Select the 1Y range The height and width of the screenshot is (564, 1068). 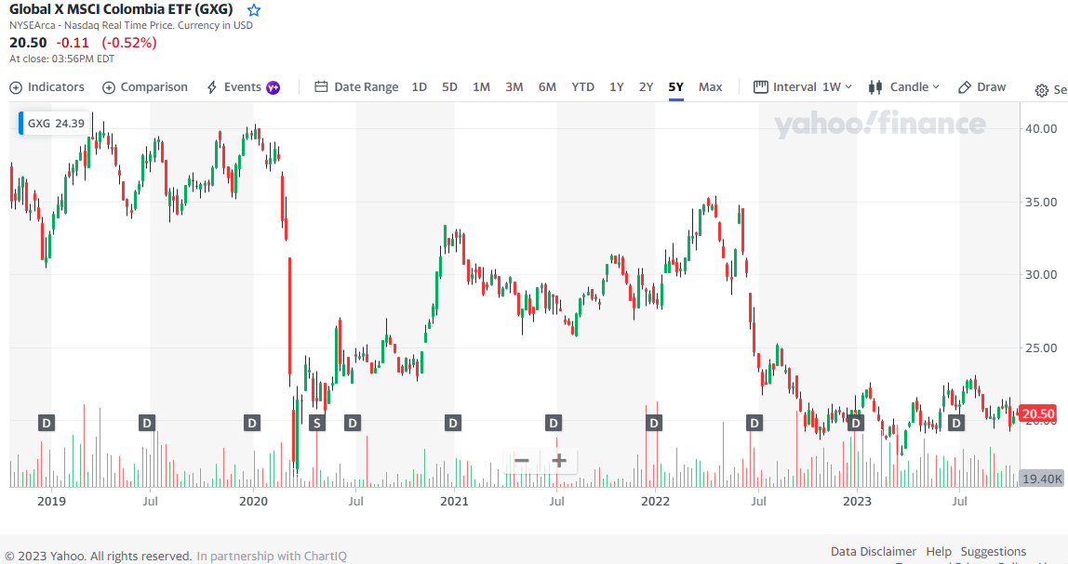coord(617,87)
